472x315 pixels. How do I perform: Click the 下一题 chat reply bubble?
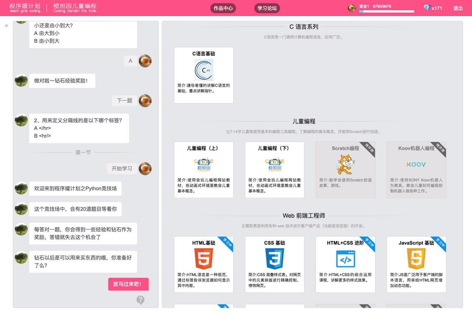point(125,100)
